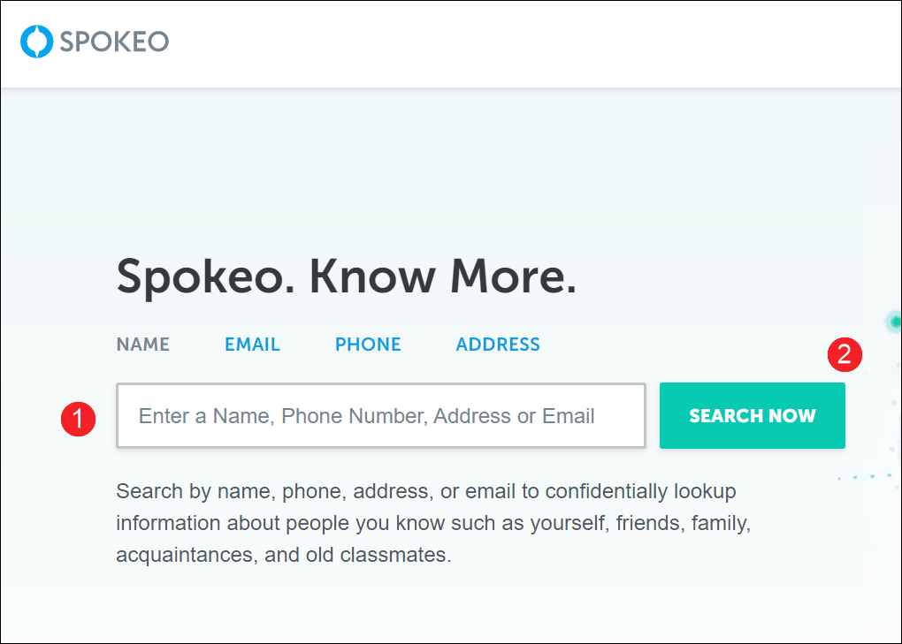Click the glowing teal dot at right edge

[895, 322]
